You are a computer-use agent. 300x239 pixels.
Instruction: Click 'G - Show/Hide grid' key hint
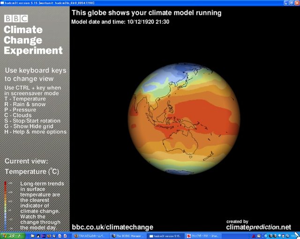29,126
